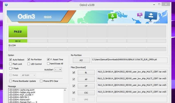Click the Odin3 app icon in title bar
The width and height of the screenshot is (175, 103).
pos(6,5)
